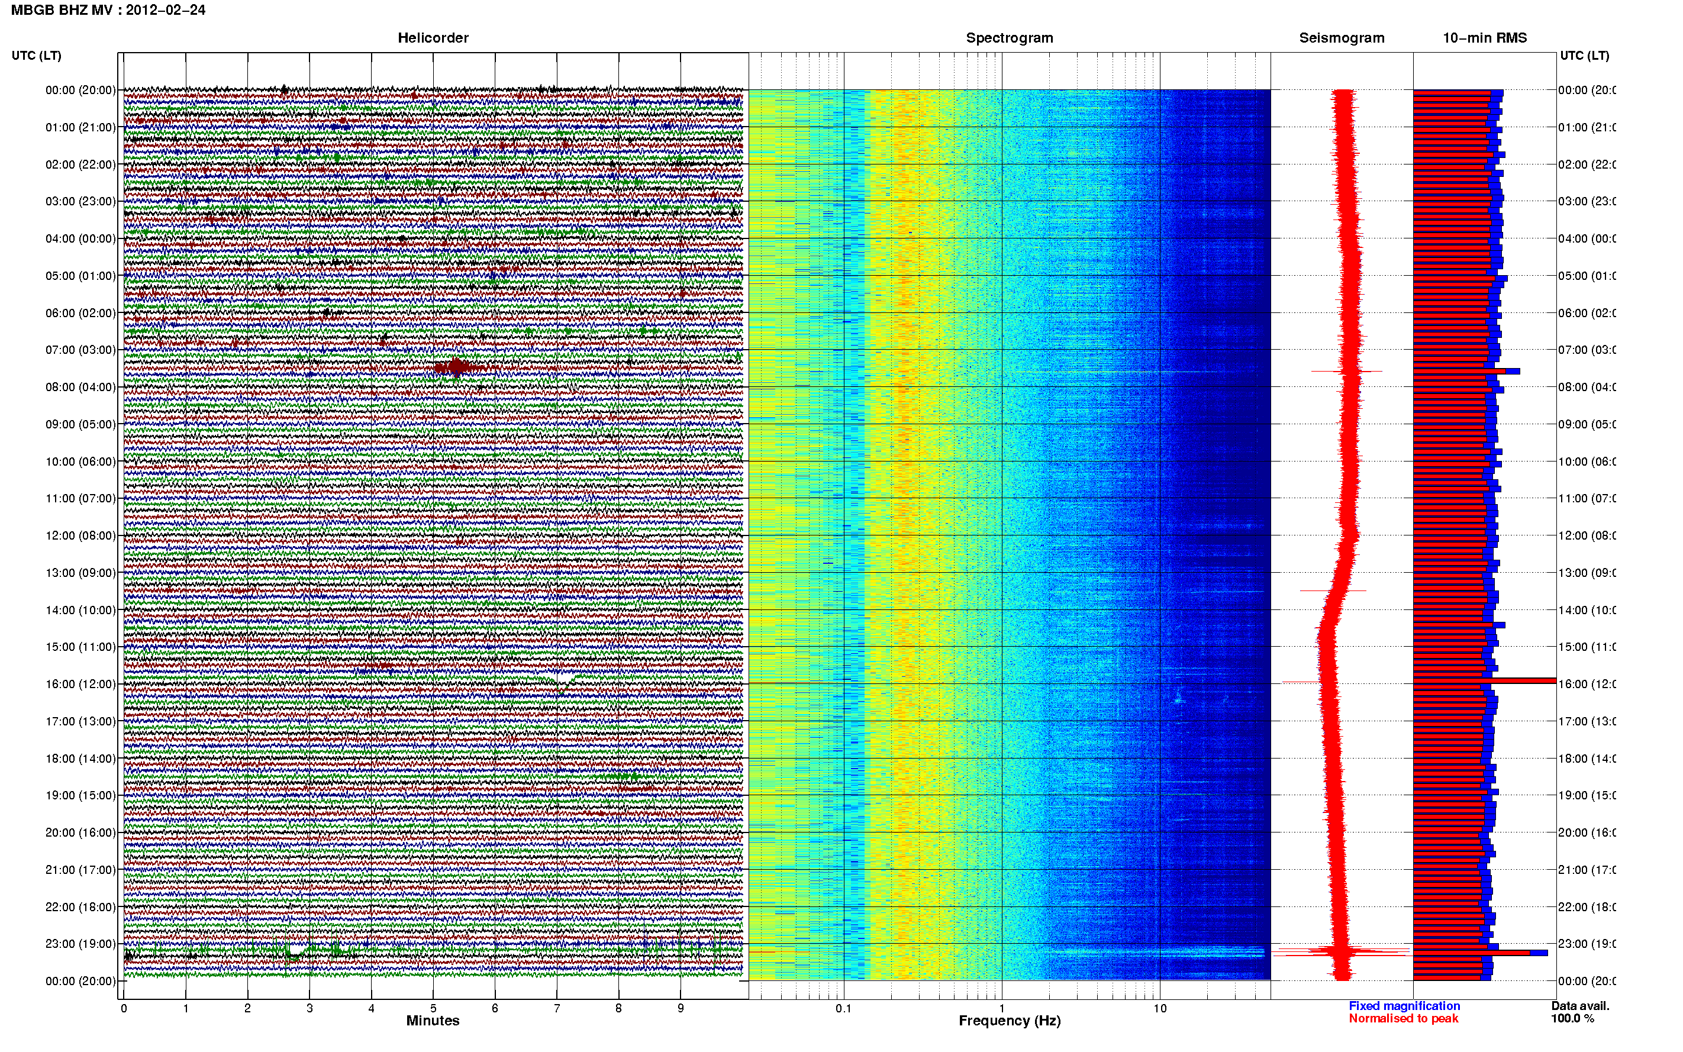The width and height of the screenshot is (1683, 1052).
Task: Click the left axis label 10:00 (06:00)
Action: (80, 462)
